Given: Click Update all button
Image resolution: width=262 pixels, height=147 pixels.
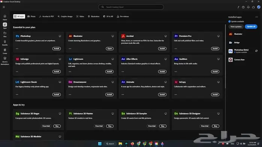Looking at the screenshot, I should (251, 26).
